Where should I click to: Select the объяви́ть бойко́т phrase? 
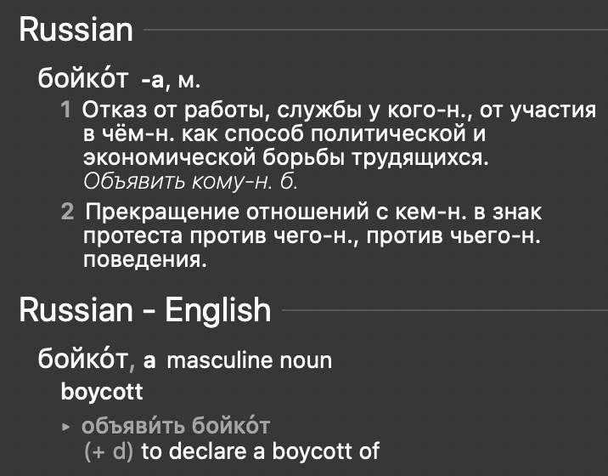tap(176, 426)
